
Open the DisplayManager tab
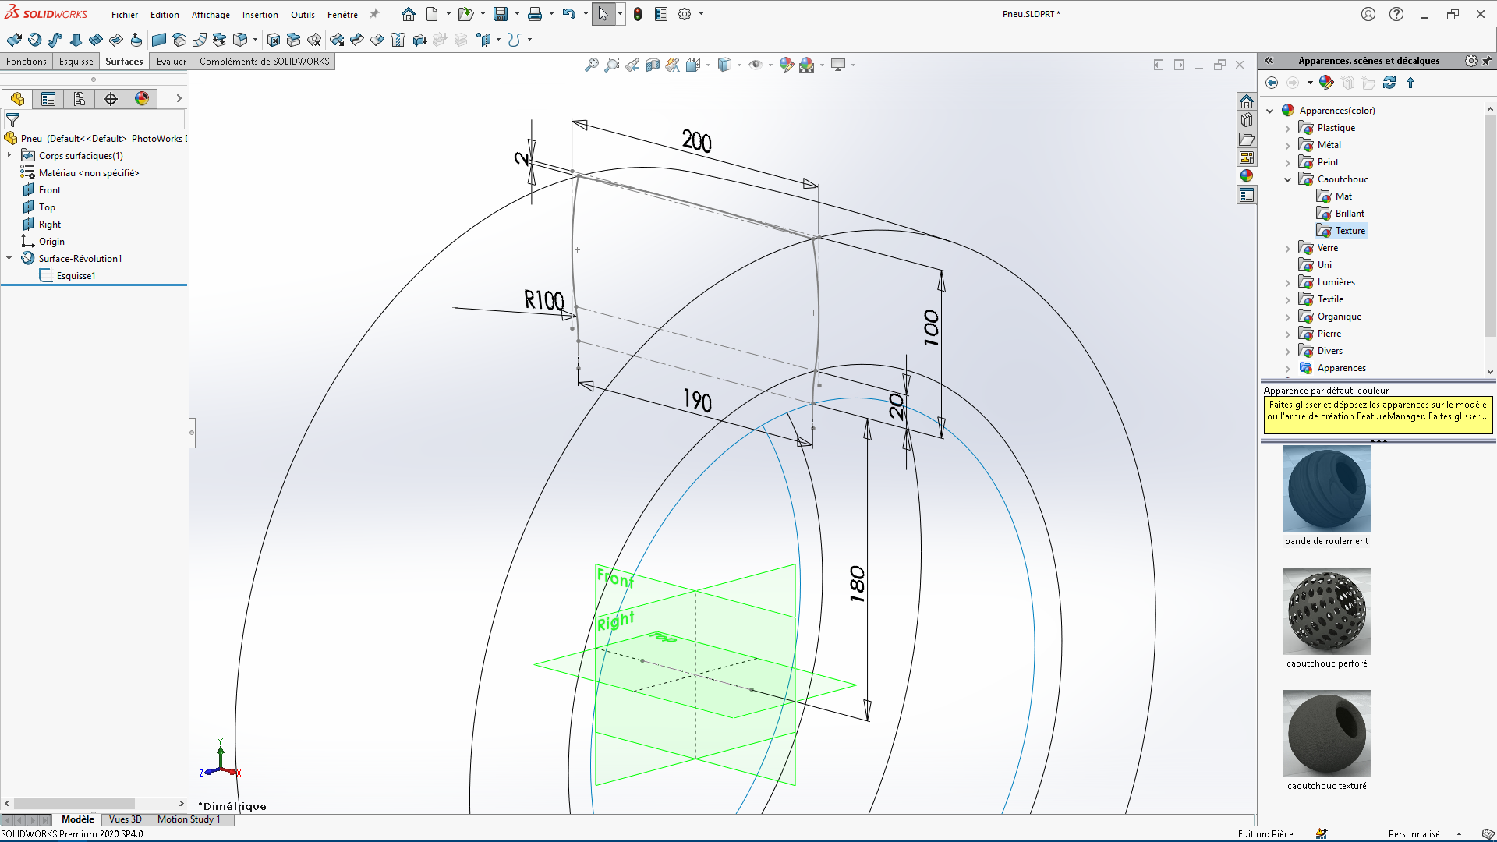tap(142, 99)
